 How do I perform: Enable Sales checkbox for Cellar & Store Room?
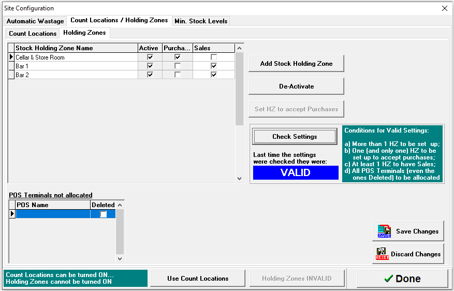point(214,57)
